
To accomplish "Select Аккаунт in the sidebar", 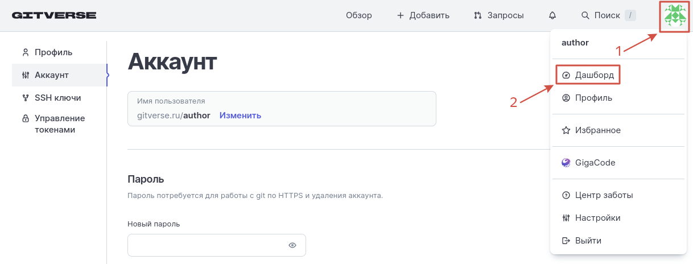I will (51, 75).
